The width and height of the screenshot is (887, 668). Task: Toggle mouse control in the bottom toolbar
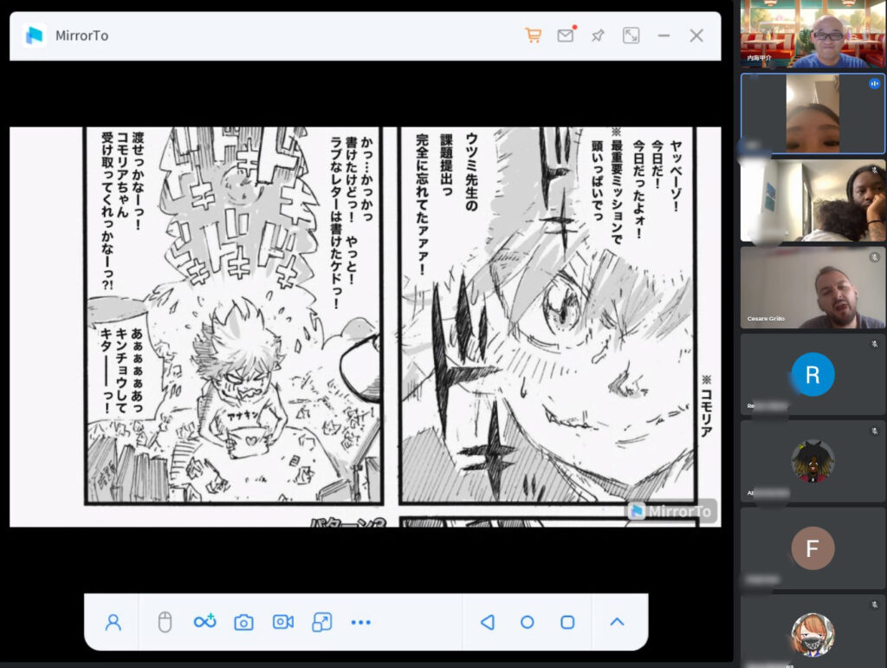(x=165, y=622)
